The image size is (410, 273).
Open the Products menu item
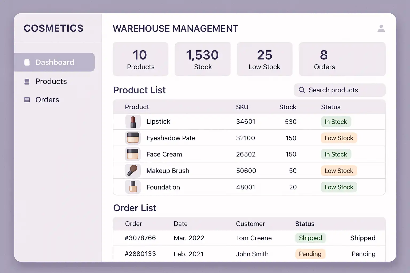(x=51, y=82)
